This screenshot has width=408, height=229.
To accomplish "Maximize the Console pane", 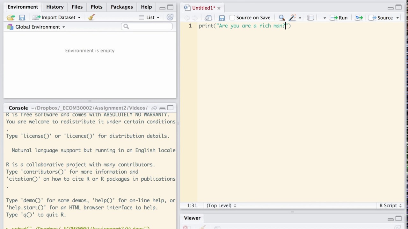I will click(170, 108).
